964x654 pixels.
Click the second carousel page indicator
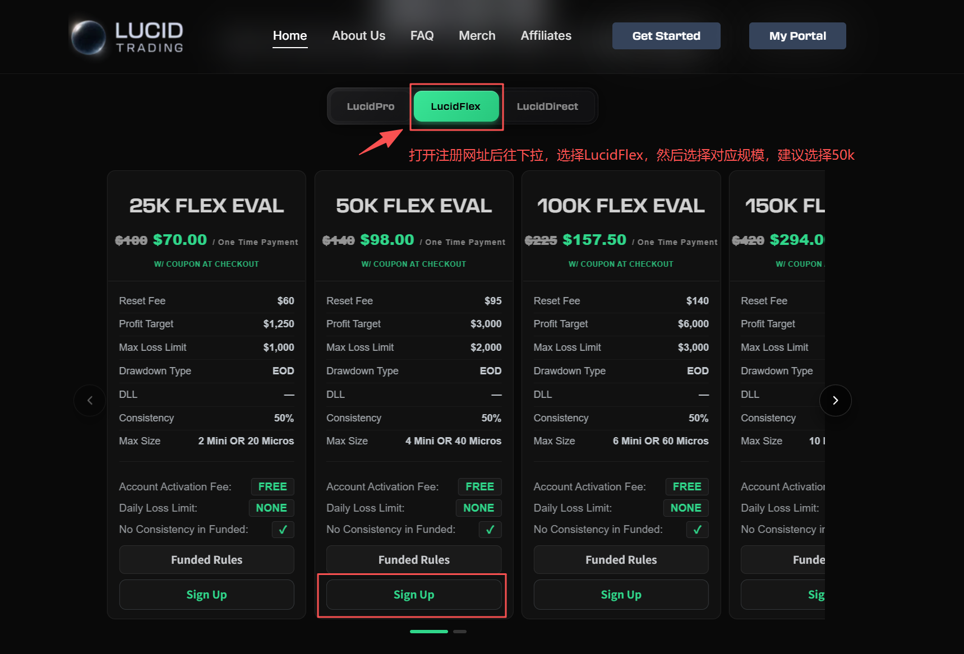point(460,632)
